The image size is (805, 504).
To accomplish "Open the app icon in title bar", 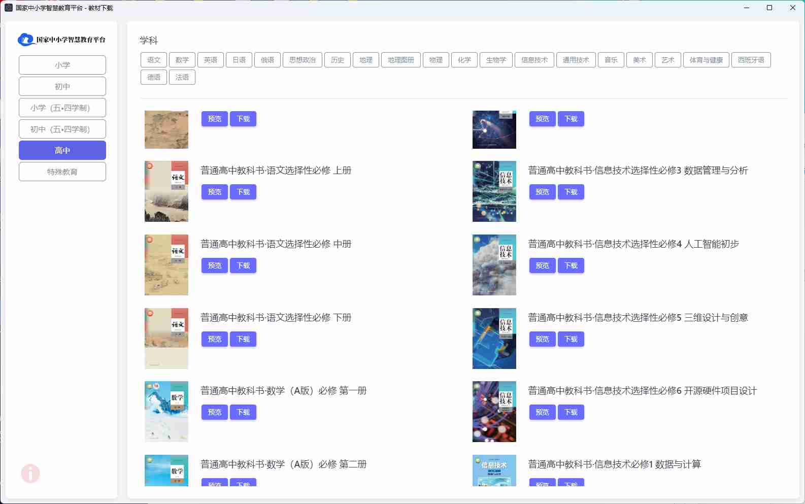I will click(x=9, y=8).
